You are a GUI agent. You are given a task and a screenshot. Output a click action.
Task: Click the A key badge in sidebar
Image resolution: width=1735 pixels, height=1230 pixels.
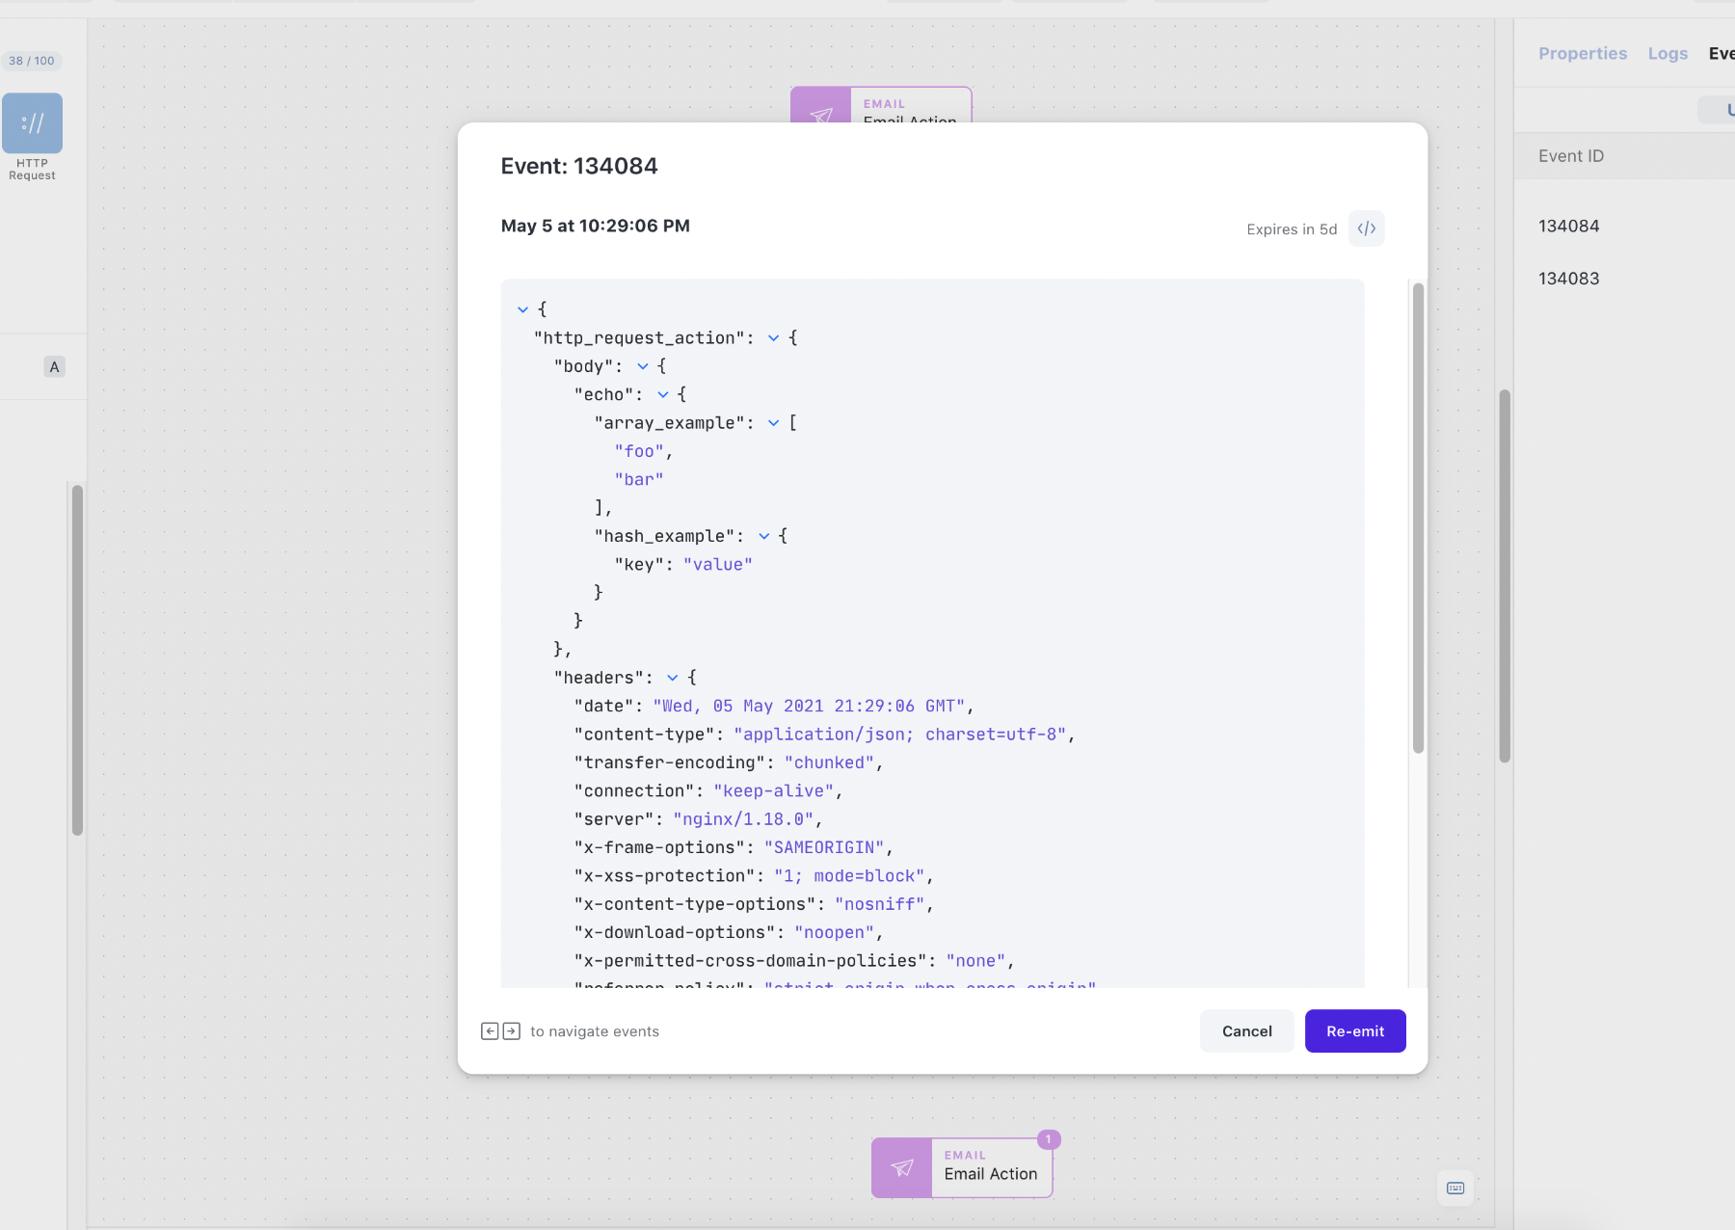[x=54, y=366]
